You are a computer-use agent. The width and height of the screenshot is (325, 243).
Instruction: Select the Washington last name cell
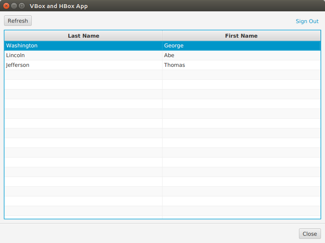click(22, 46)
